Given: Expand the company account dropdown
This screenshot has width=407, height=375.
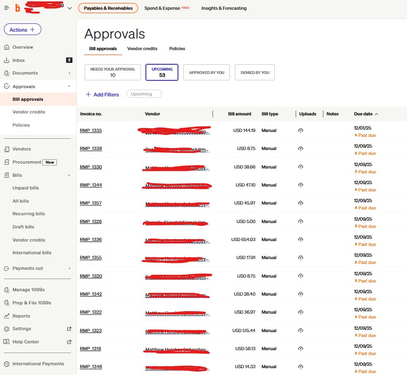Looking at the screenshot, I should coord(70,8).
